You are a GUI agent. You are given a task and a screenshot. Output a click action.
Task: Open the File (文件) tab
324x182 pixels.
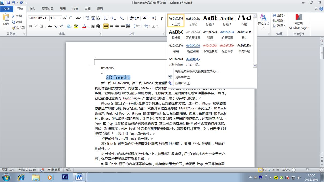click(6, 9)
